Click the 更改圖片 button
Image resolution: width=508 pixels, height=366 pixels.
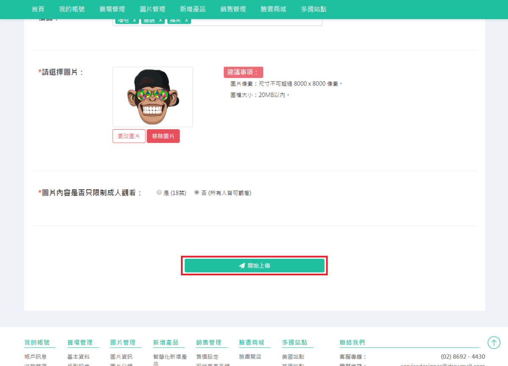click(129, 136)
